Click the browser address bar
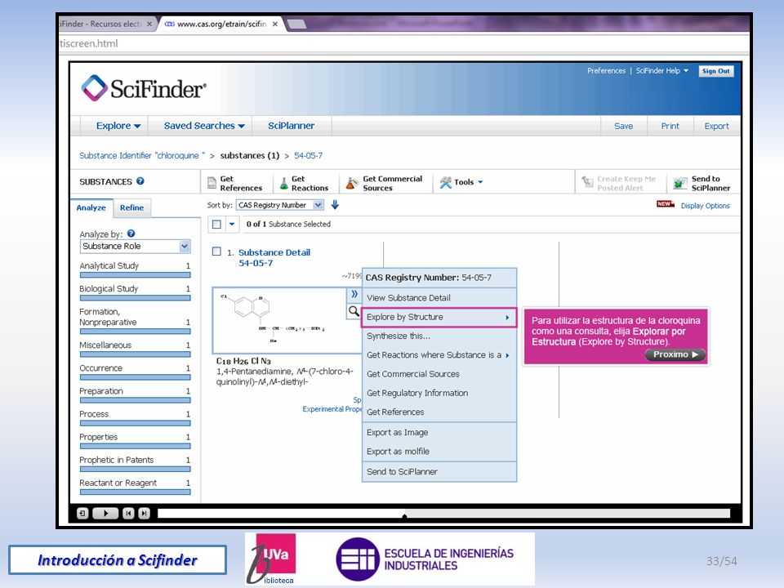 point(404,43)
